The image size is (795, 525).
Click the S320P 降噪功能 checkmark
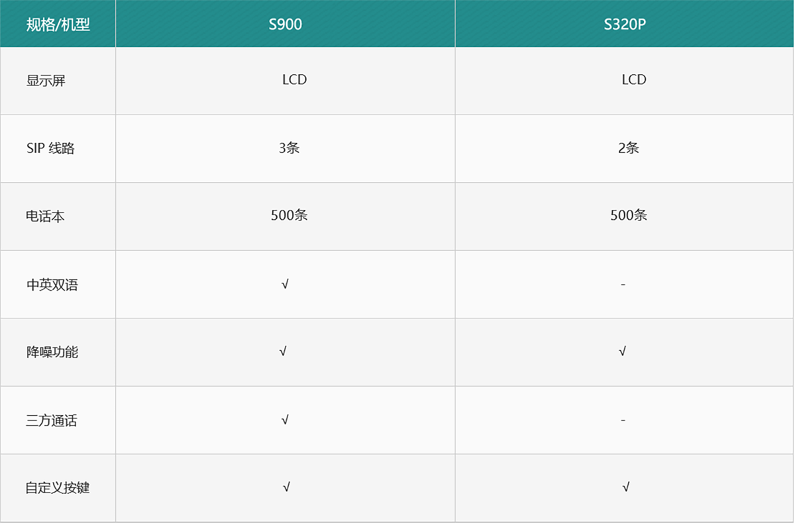point(622,352)
